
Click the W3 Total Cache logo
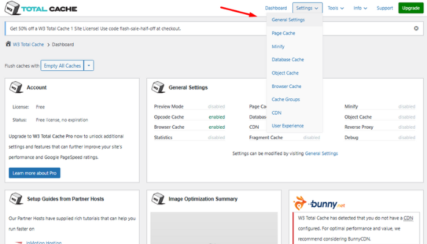[43, 9]
